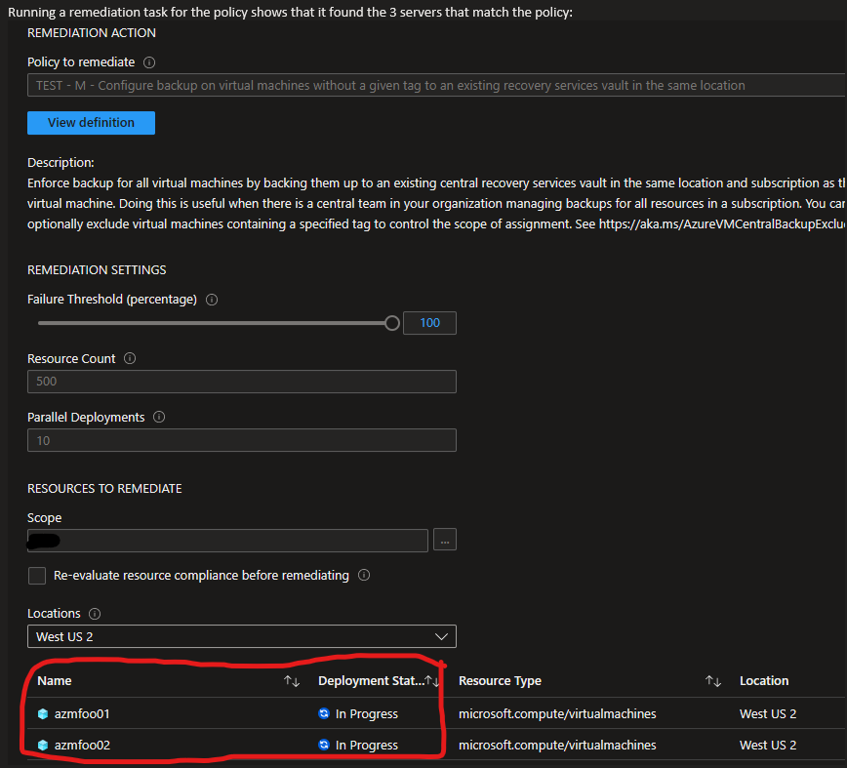Click the resource type cell for azmfoo01

coord(557,714)
